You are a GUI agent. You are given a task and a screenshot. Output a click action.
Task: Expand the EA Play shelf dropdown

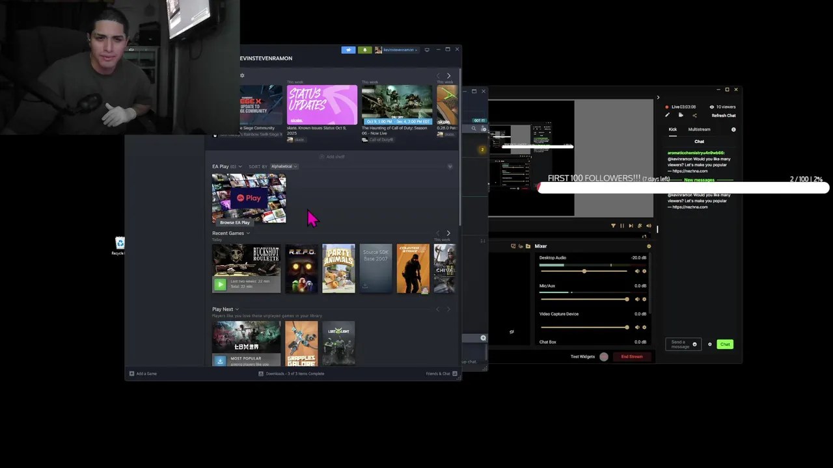coord(240,166)
